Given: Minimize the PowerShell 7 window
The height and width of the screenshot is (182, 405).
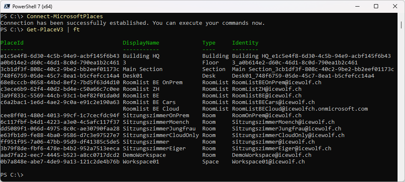Looking at the screenshot, I should pyautogui.click(x=357, y=7).
